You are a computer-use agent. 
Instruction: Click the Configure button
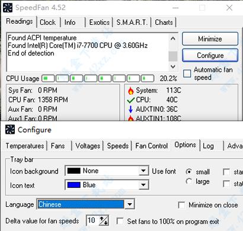click(210, 56)
